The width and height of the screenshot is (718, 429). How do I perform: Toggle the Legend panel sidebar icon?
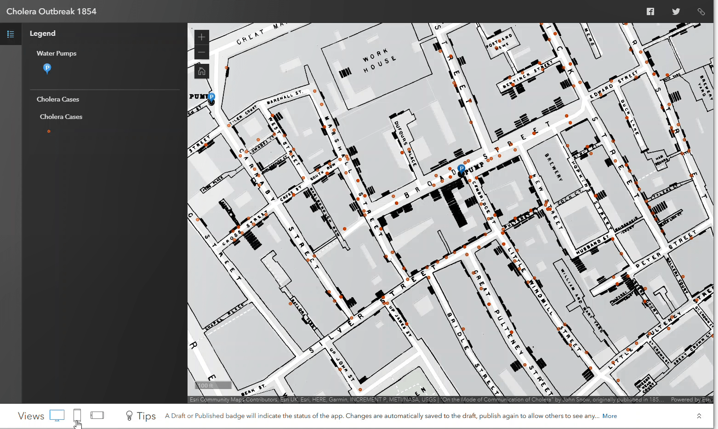pyautogui.click(x=11, y=34)
